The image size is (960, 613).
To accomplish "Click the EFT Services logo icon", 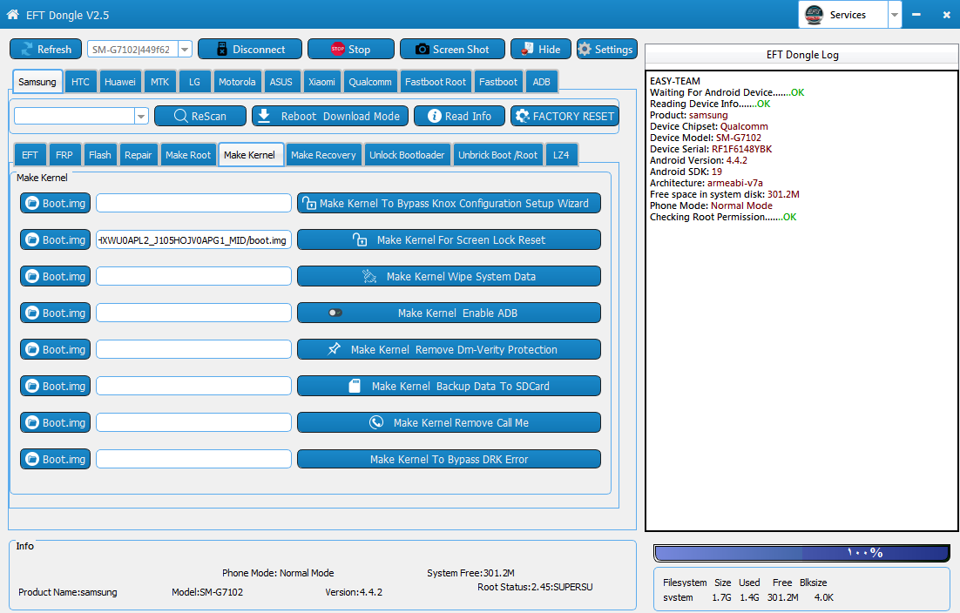I will 814,15.
